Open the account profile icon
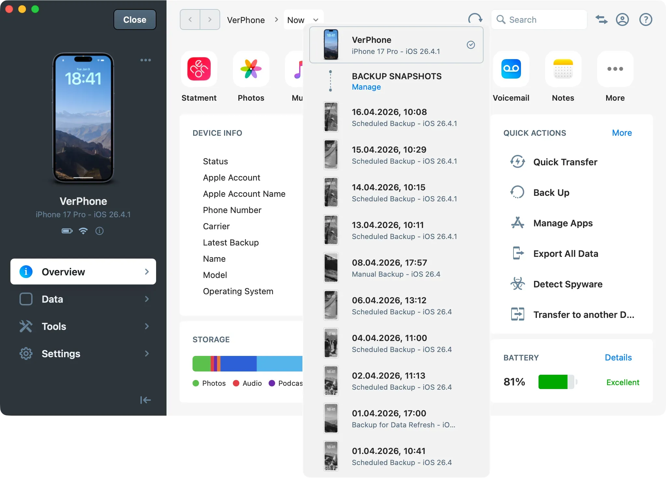This screenshot has height=478, width=666. coord(622,19)
